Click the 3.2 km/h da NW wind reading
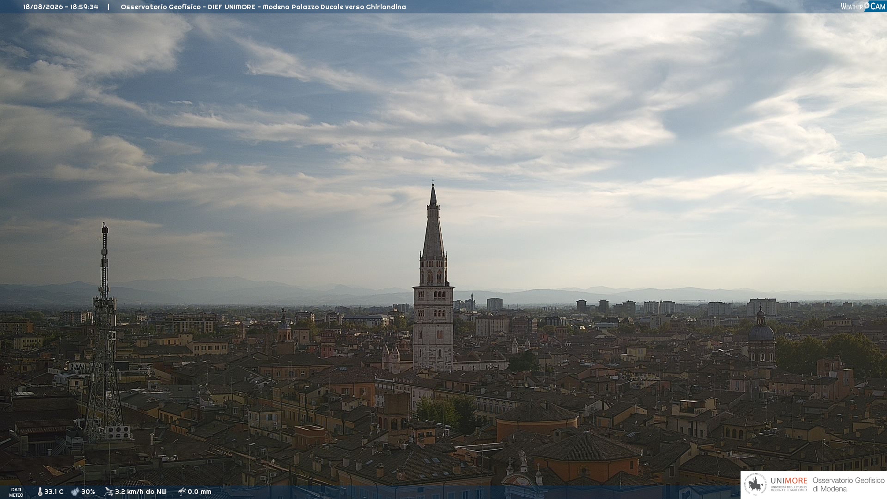This screenshot has width=887, height=499. 141,492
